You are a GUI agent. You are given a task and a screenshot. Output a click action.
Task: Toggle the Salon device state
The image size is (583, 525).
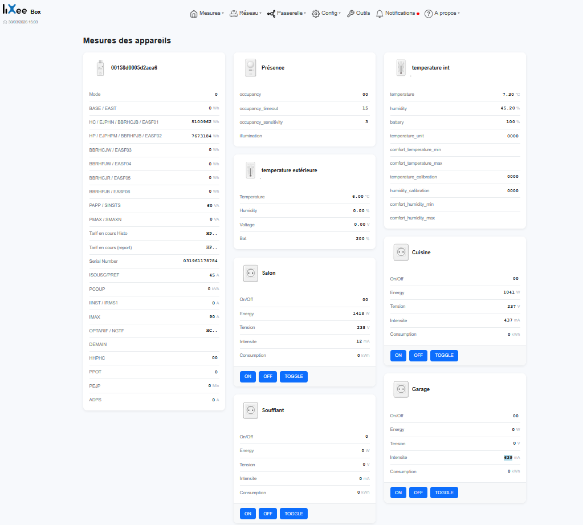click(293, 376)
